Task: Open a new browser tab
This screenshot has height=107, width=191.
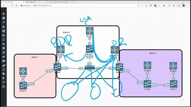Action: pos(74,2)
